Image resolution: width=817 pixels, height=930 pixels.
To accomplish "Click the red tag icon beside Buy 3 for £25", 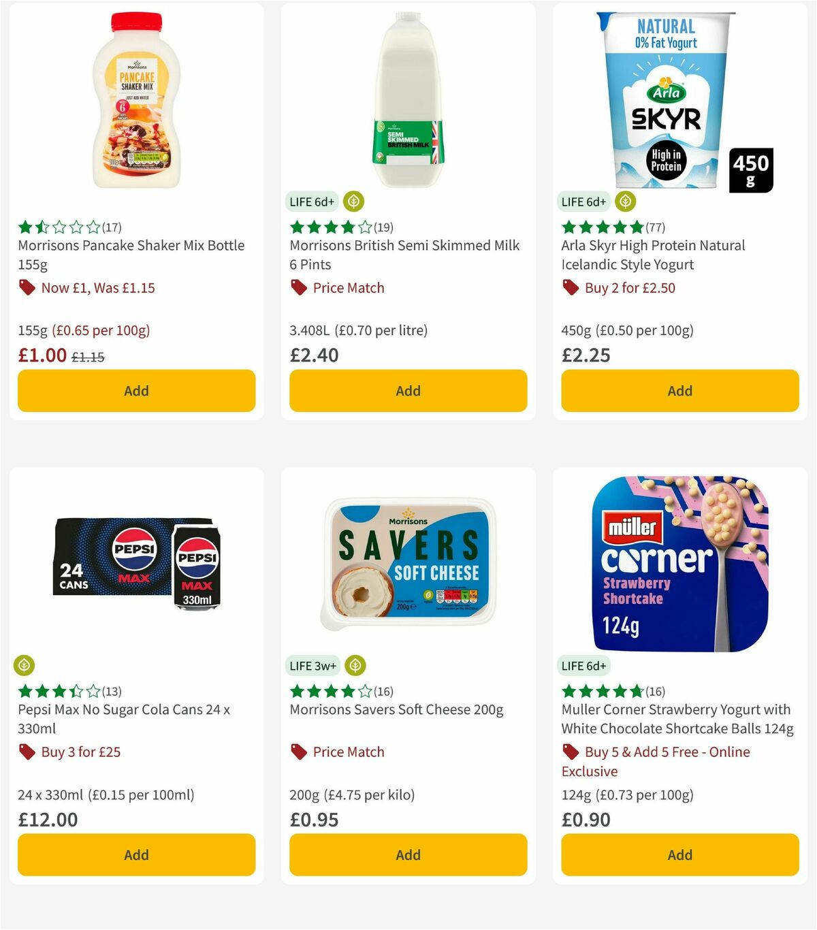I will [26, 752].
